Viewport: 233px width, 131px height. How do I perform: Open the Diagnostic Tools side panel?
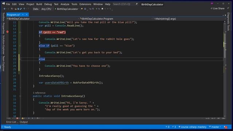click(x=228, y=22)
